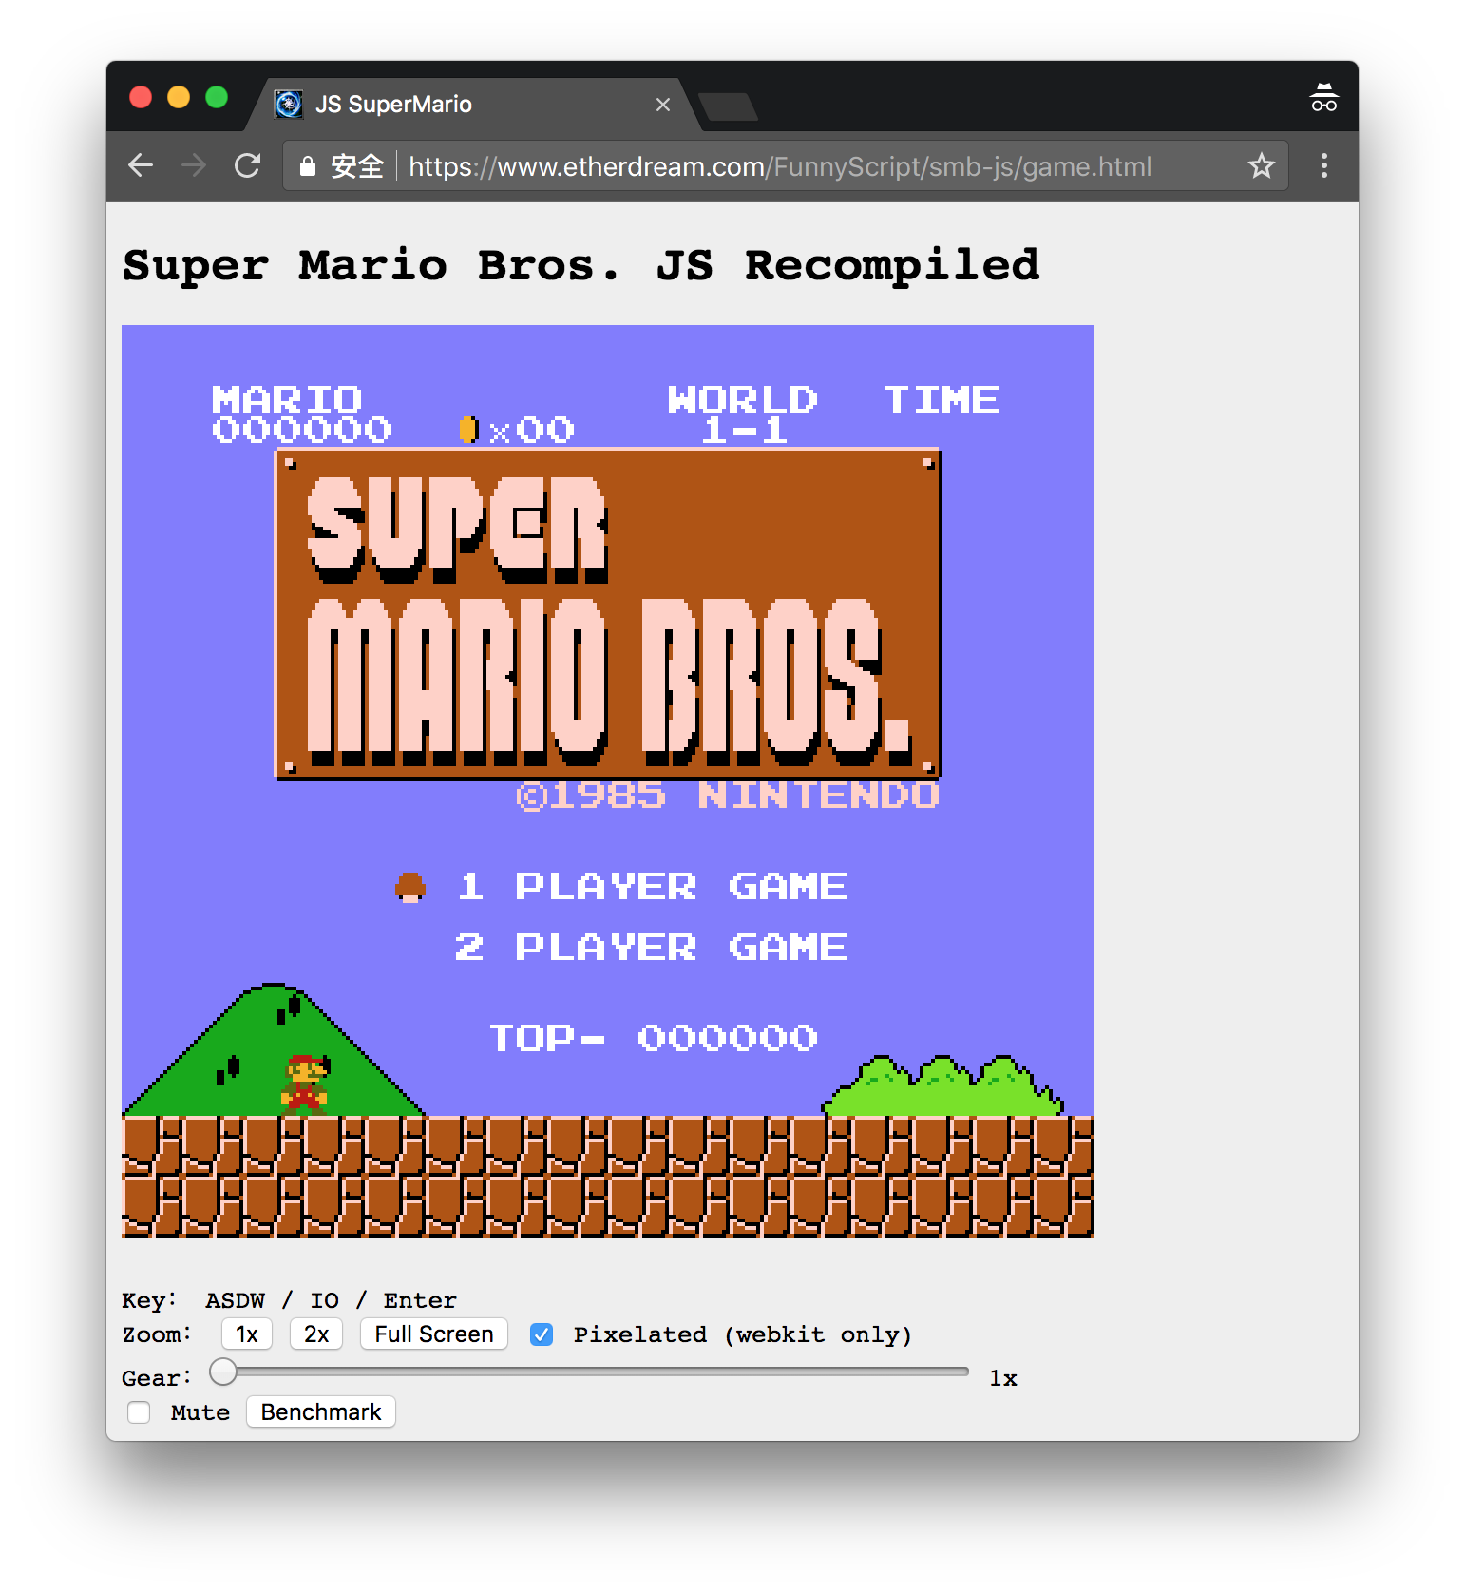Open the Chrome three-dot menu
The width and height of the screenshot is (1465, 1593).
click(x=1323, y=166)
